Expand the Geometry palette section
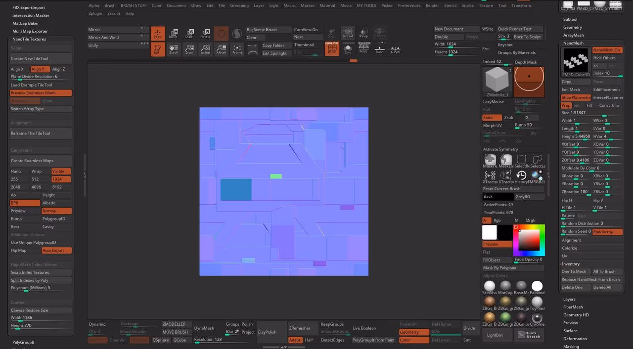 tap(573, 27)
